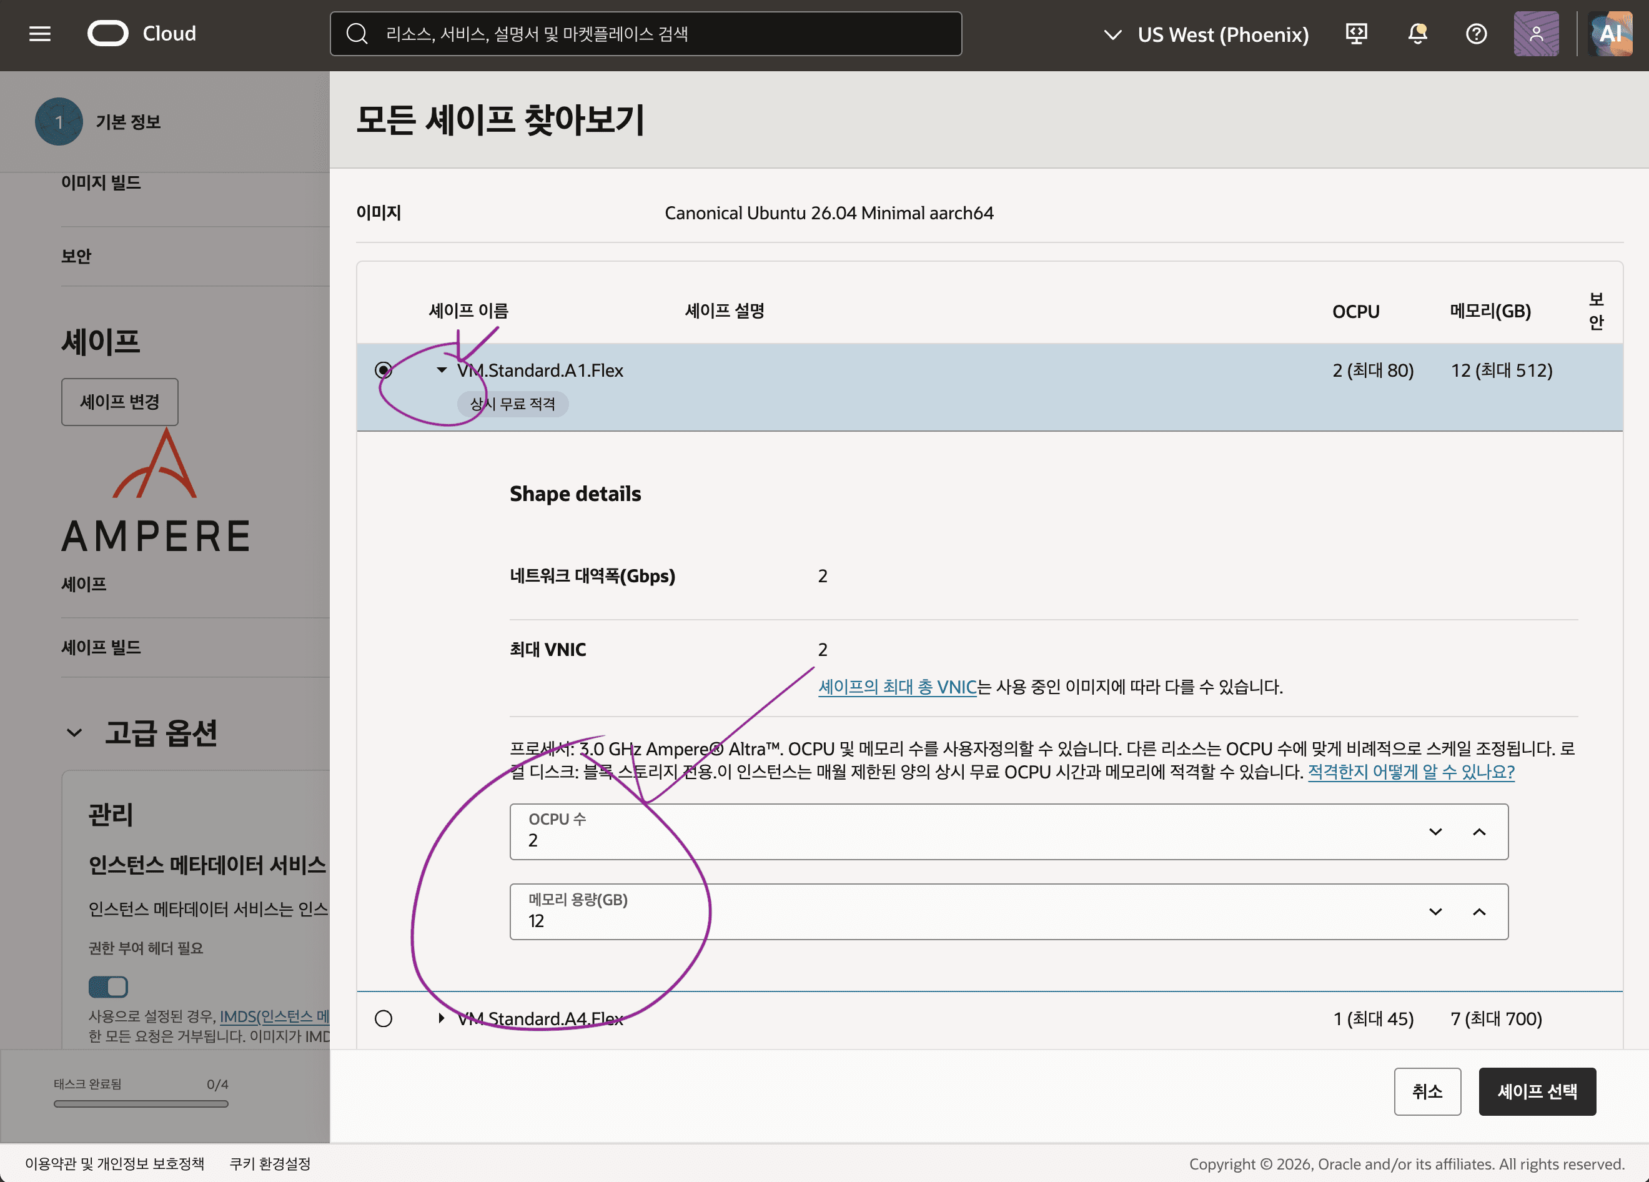The height and width of the screenshot is (1182, 1649).
Task: Click the 태스크 완료됨 progress bar
Action: pos(141,1103)
